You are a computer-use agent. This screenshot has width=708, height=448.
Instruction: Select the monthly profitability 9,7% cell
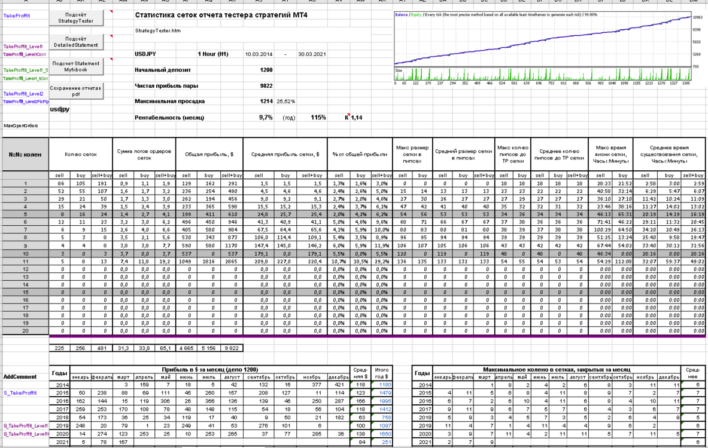click(x=266, y=117)
